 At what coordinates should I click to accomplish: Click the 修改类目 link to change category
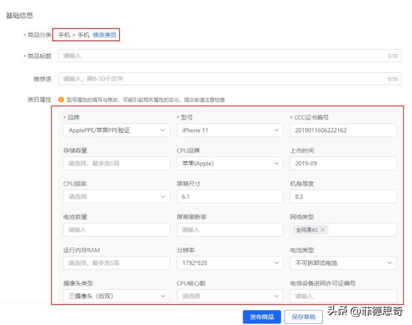[x=104, y=35]
